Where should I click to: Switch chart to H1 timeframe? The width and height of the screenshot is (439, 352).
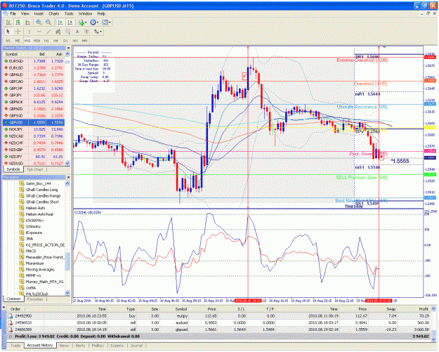[x=46, y=41]
